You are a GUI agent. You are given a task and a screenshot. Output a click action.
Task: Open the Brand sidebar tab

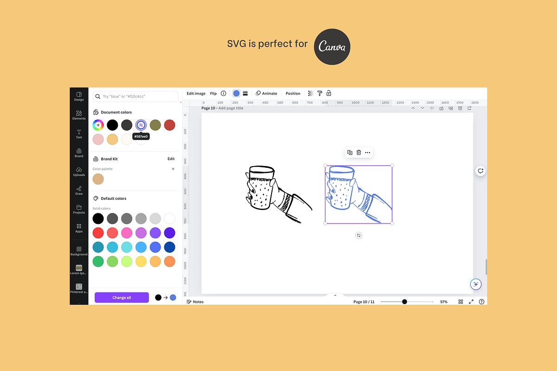click(x=79, y=153)
